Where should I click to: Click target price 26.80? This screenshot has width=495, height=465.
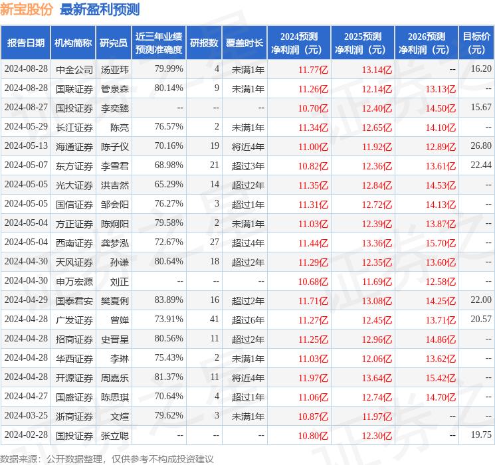(481, 145)
